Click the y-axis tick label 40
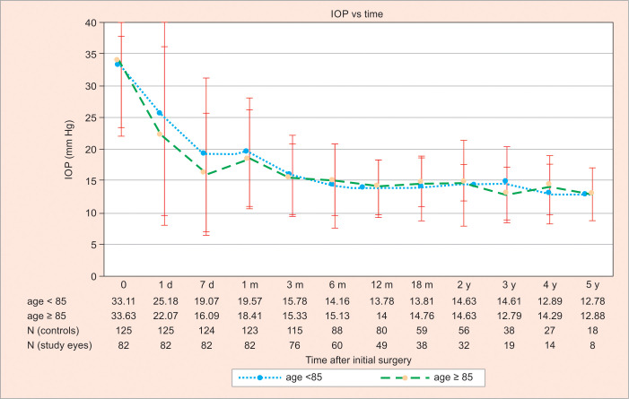The height and width of the screenshot is (399, 629). click(x=92, y=22)
